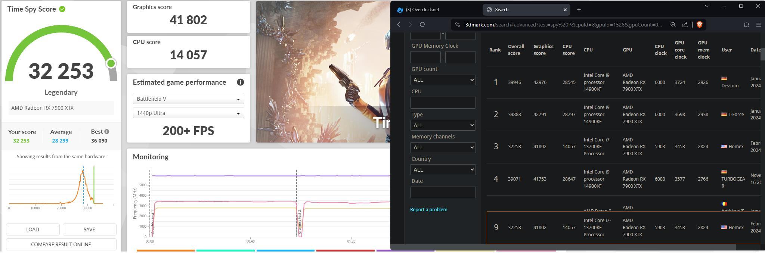Select the Search browser tab
The width and height of the screenshot is (765, 253).
tap(526, 10)
